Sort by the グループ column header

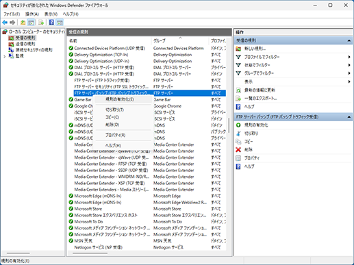click(180, 40)
